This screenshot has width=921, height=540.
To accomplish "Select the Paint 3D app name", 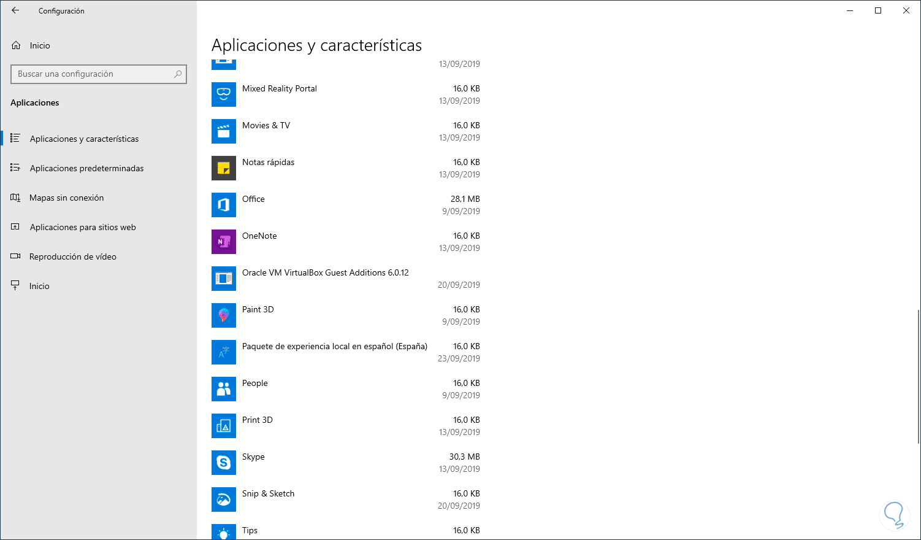I will (258, 309).
